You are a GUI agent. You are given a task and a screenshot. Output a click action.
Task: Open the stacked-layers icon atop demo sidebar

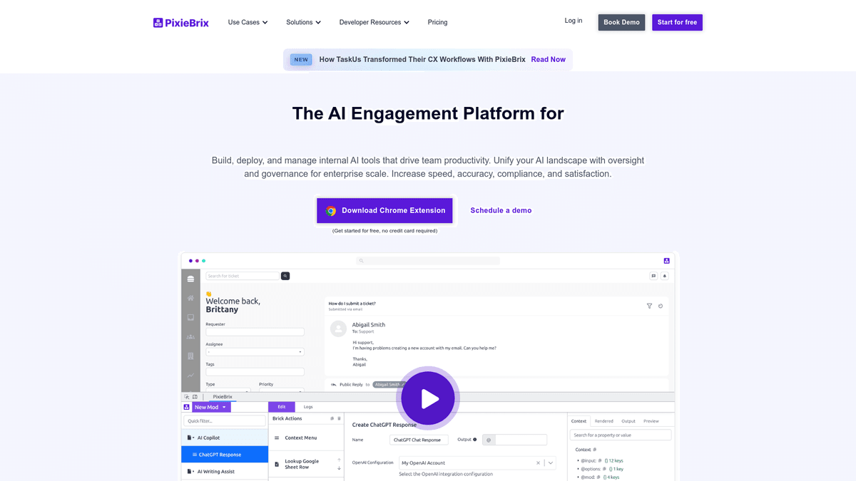point(190,279)
